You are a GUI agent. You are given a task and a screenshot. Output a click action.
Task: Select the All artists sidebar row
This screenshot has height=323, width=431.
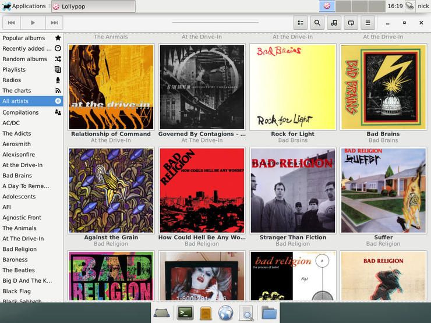click(x=31, y=101)
